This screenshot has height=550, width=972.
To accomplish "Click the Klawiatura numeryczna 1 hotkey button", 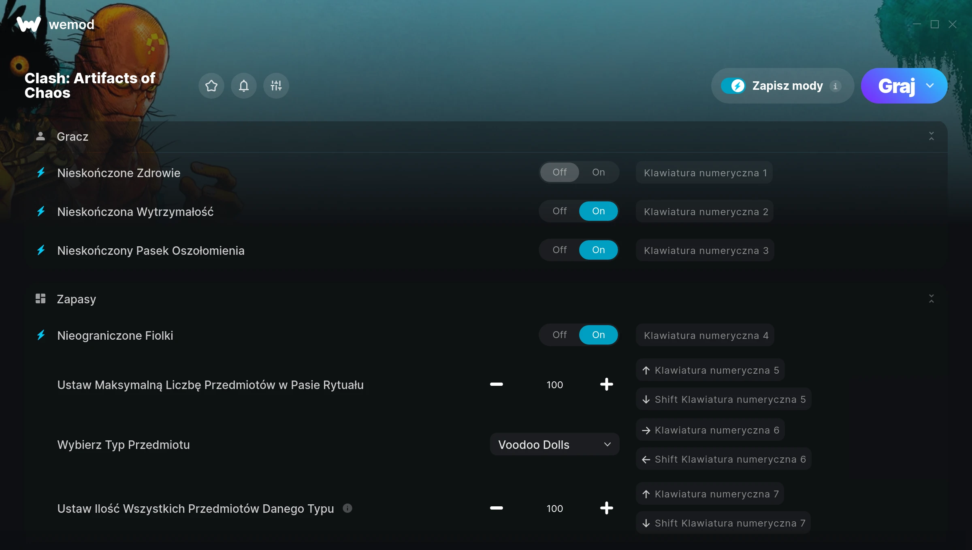I will coord(705,173).
